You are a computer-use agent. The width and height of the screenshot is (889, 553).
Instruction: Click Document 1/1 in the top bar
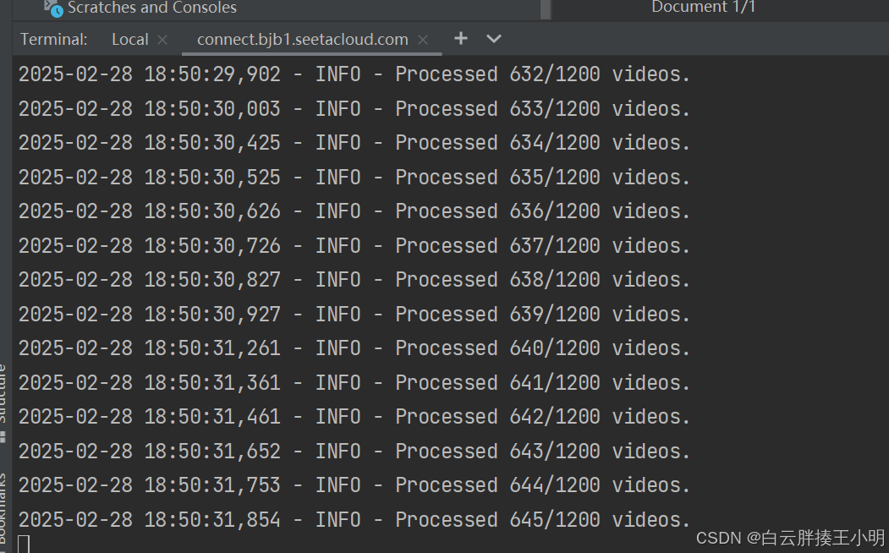703,8
